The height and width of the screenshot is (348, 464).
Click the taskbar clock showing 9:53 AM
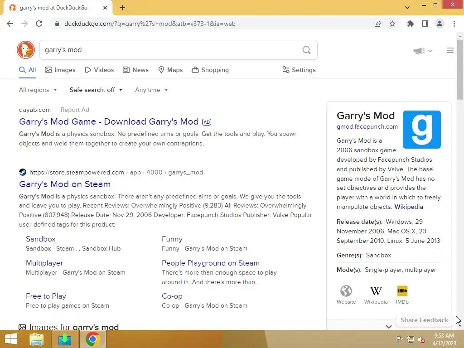coord(444,339)
